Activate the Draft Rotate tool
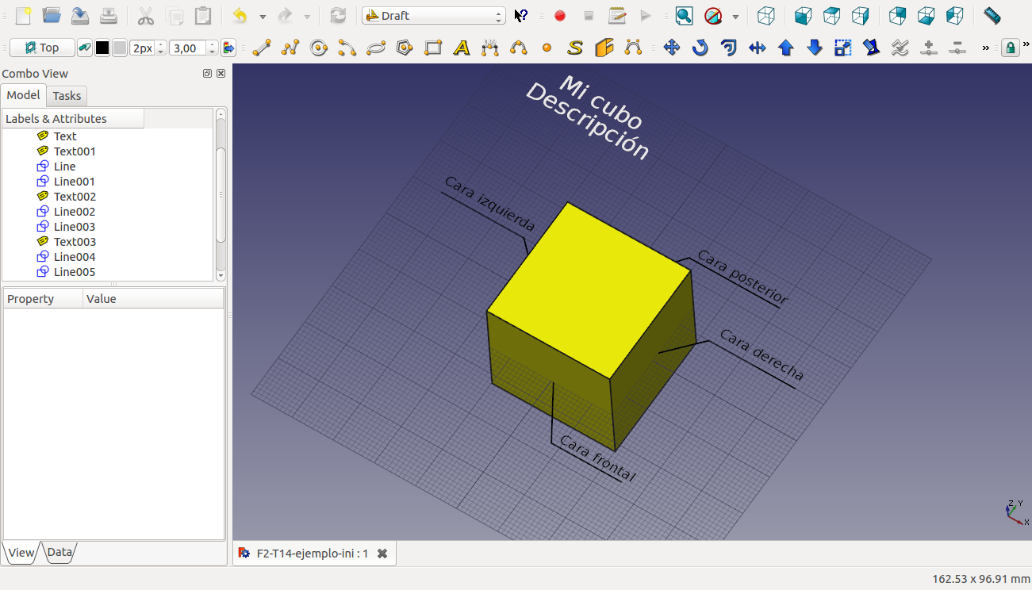 coord(700,48)
